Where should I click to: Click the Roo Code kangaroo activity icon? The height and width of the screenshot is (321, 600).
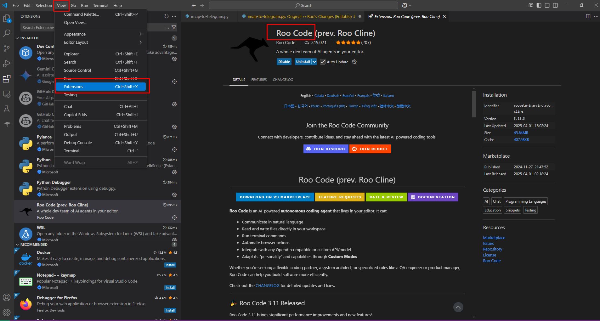[7, 124]
